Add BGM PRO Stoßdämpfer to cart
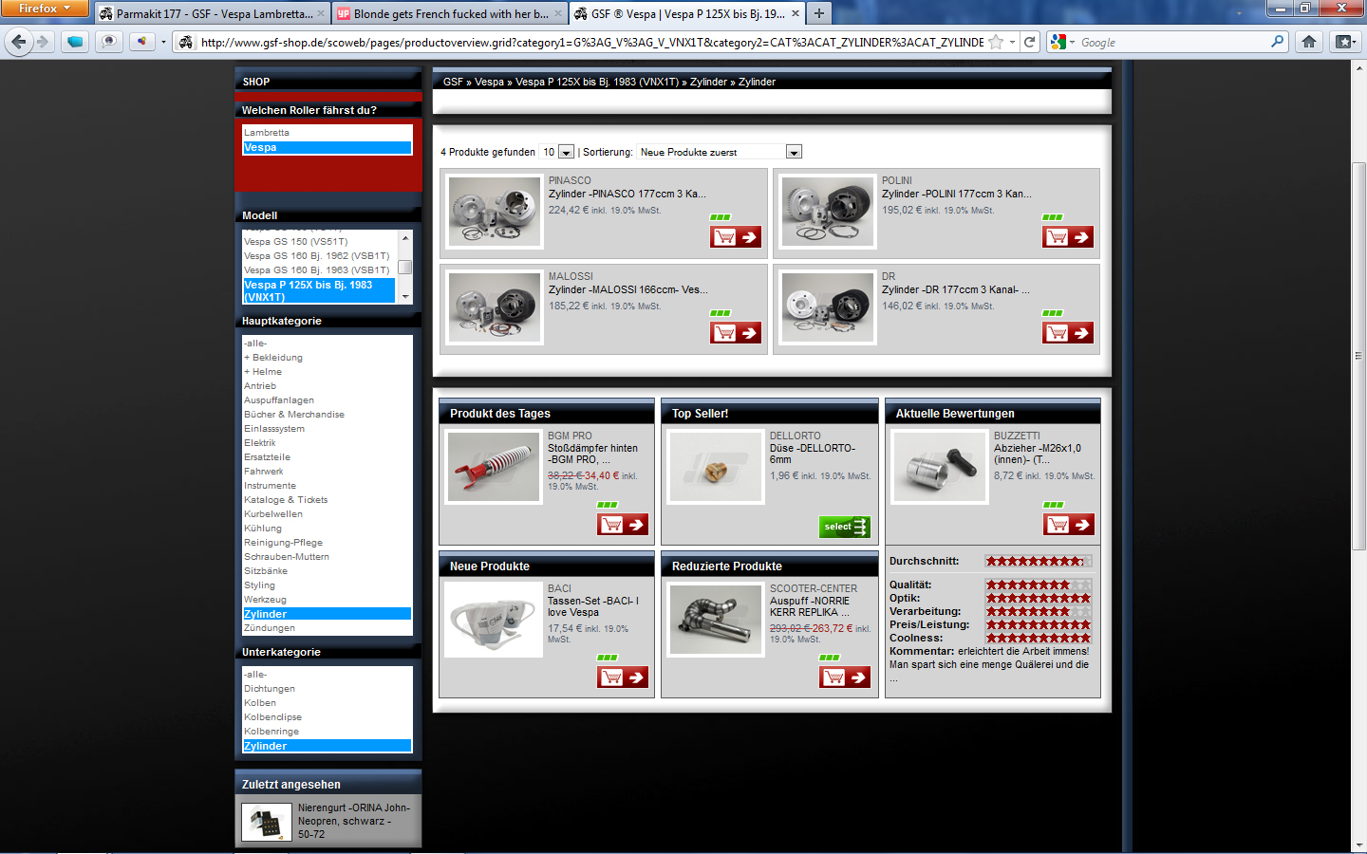This screenshot has width=1367, height=854. tap(623, 524)
